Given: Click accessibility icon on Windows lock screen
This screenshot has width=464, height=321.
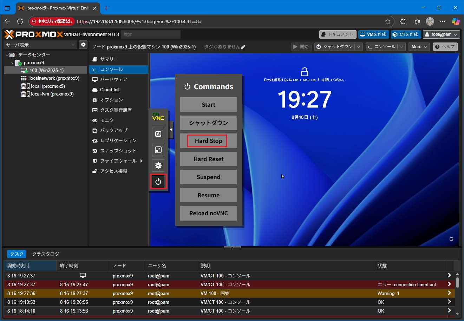Looking at the screenshot, I should [x=451, y=239].
